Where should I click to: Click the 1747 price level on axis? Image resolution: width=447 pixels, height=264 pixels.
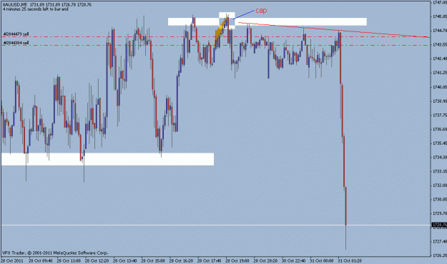click(x=439, y=2)
